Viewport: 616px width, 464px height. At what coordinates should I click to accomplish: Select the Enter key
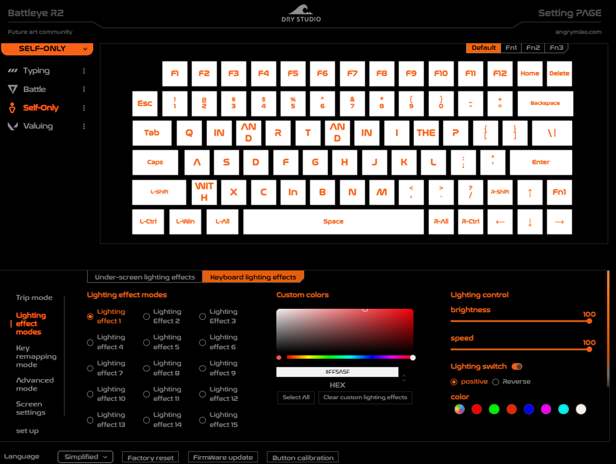(541, 162)
